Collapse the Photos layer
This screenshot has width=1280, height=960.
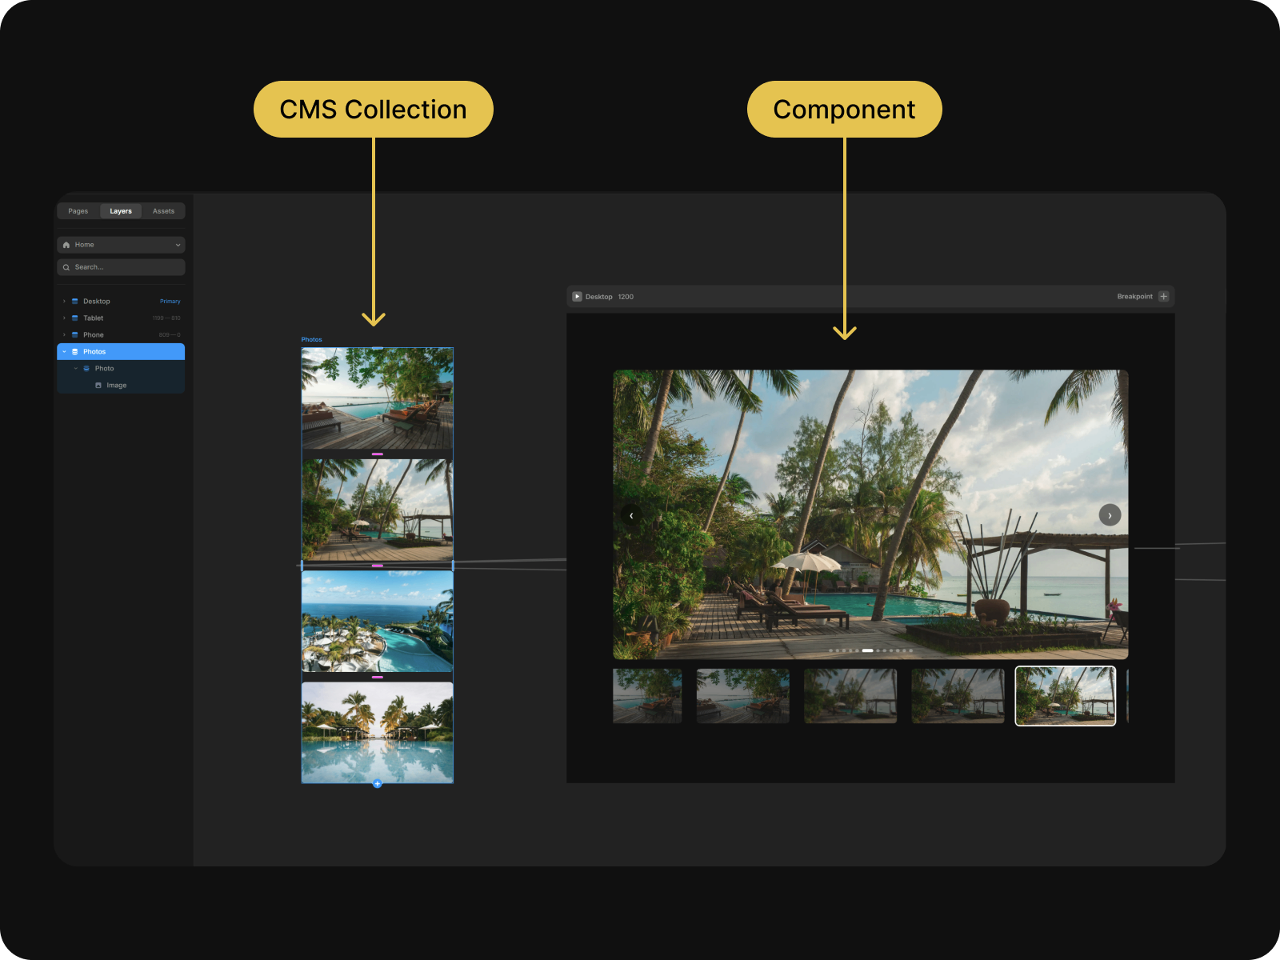[64, 352]
